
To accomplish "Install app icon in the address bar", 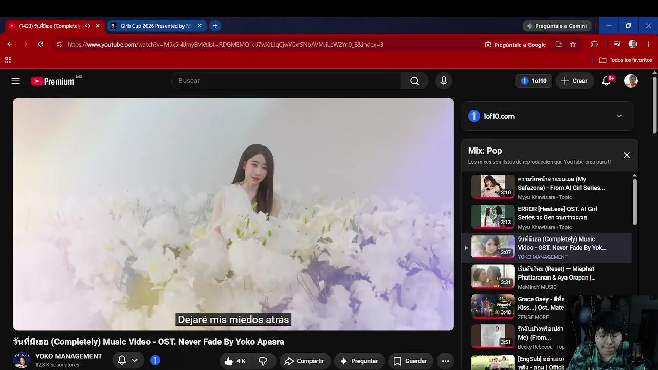I will point(559,44).
